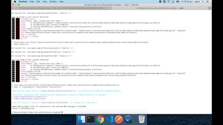The image size is (223, 125).
Task: Click the fsevents@1.2.13 install line
Action: (x=80, y=42)
